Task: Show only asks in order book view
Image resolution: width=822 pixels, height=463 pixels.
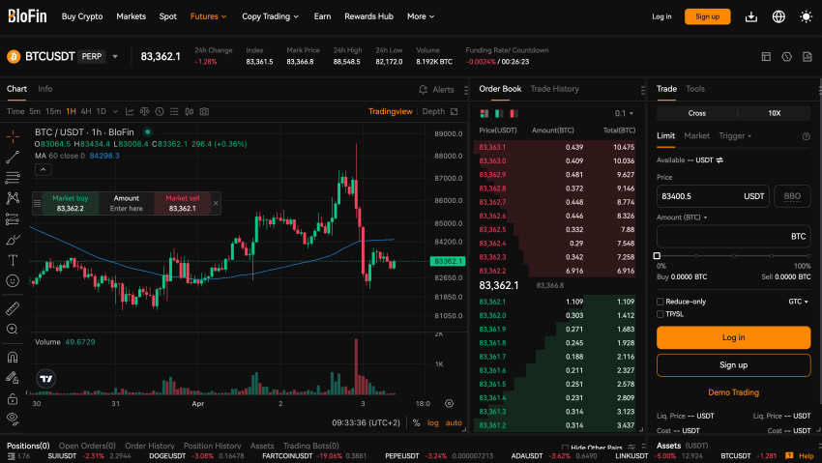Action: [514, 114]
